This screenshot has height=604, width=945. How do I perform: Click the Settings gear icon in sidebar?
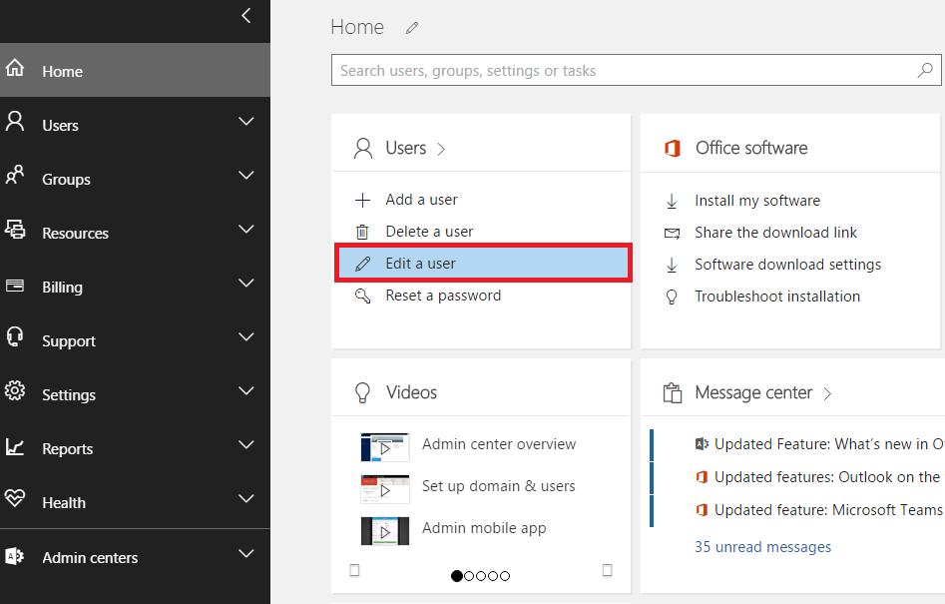[15, 390]
